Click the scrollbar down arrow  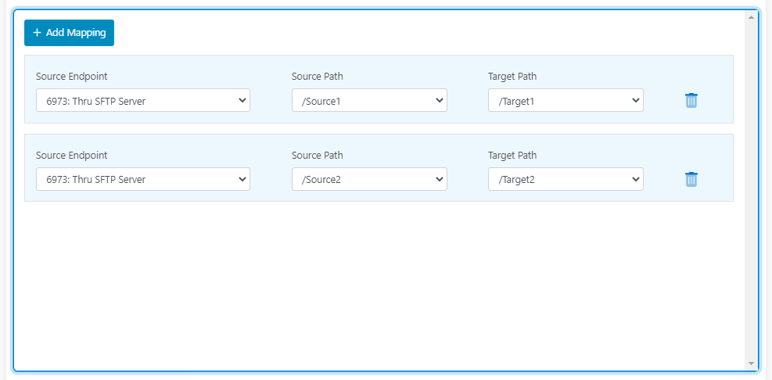751,364
